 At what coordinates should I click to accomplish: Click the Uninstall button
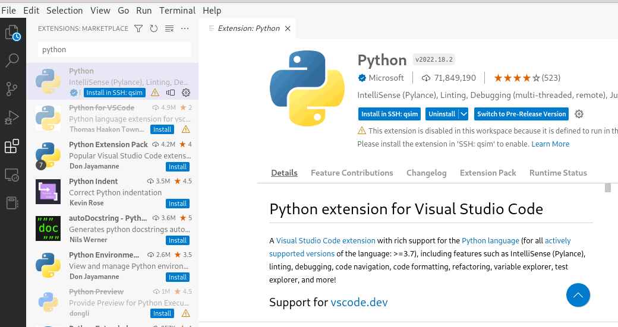pyautogui.click(x=442, y=114)
